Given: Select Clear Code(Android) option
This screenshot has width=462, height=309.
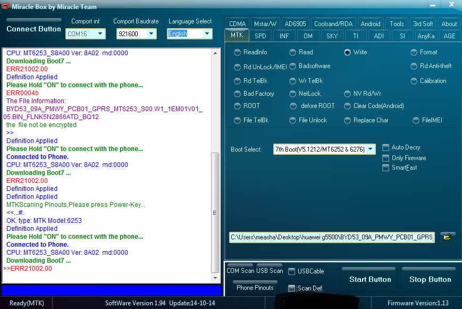Looking at the screenshot, I should pyautogui.click(x=374, y=106).
